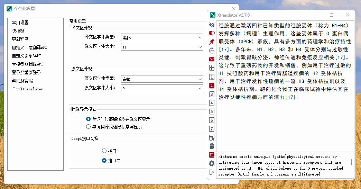Select translation engine 6 icon
361x189 pixels.
click(212, 120)
